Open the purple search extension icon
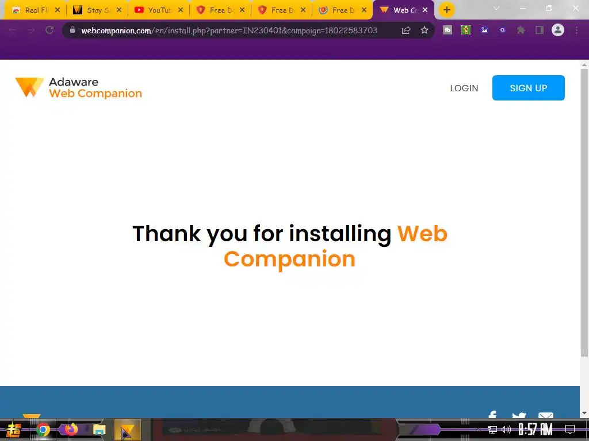 click(x=503, y=30)
